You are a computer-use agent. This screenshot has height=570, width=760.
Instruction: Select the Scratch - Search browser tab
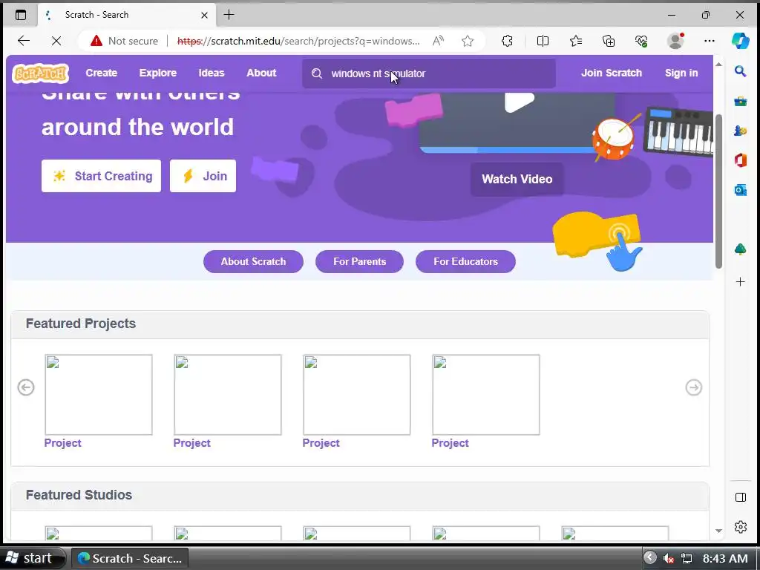pyautogui.click(x=127, y=15)
